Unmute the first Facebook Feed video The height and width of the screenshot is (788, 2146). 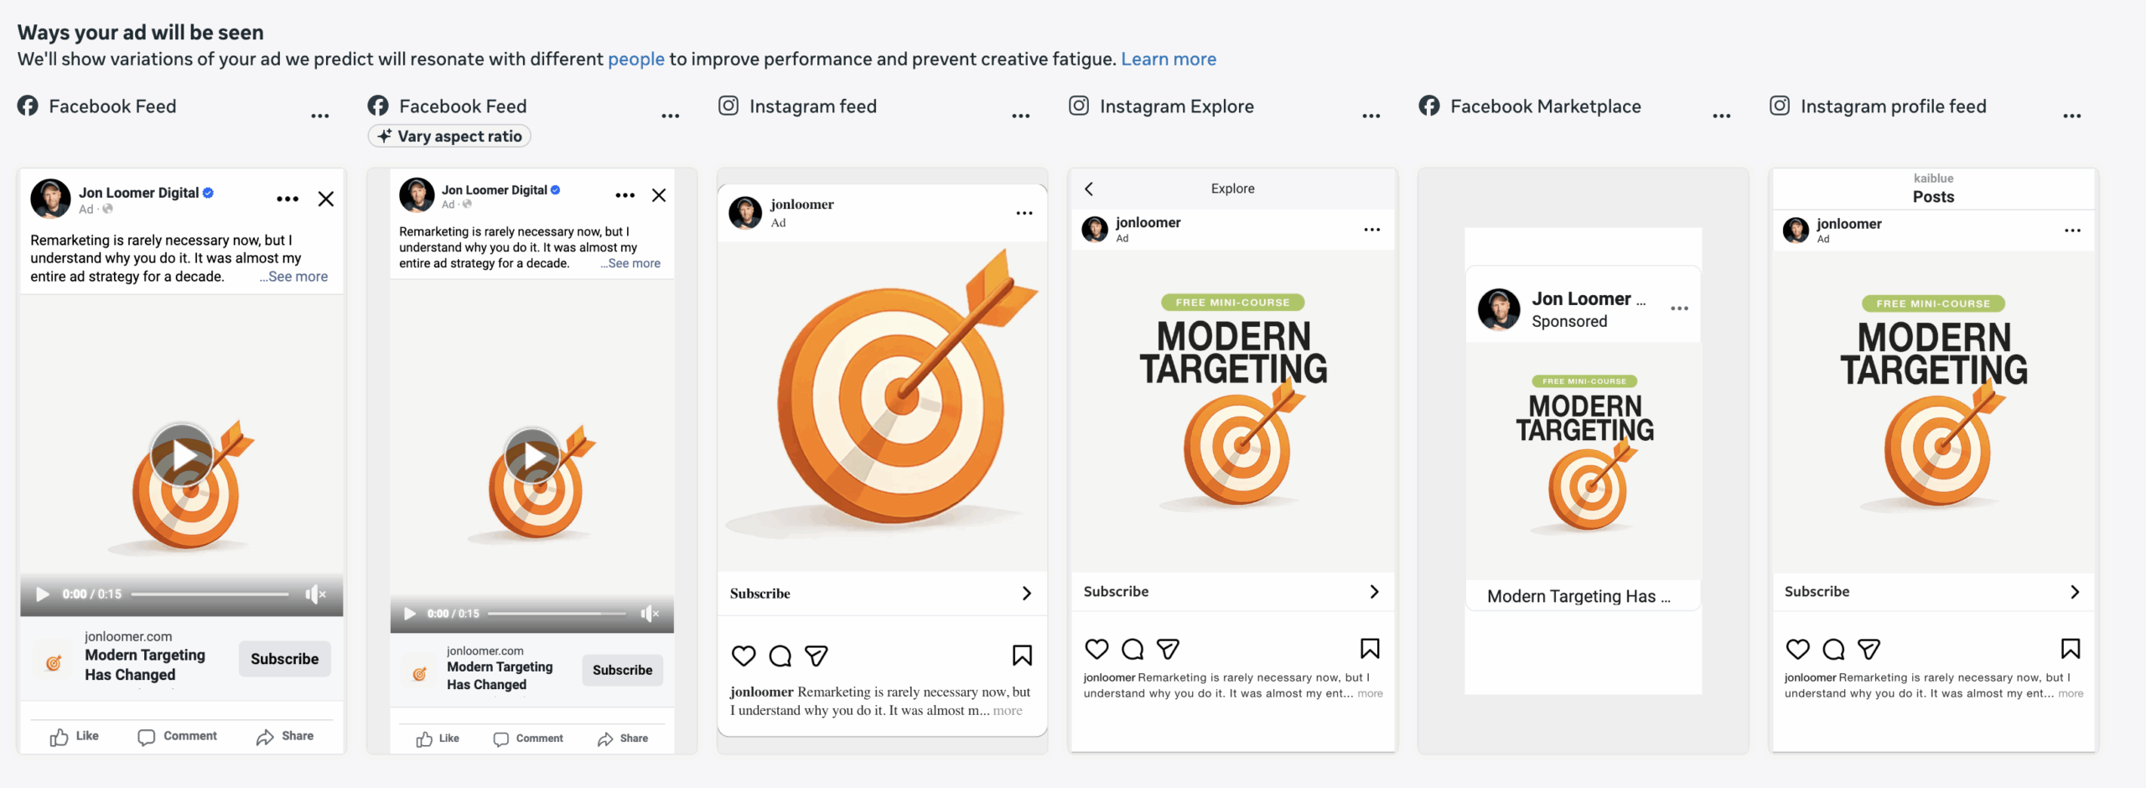click(315, 594)
